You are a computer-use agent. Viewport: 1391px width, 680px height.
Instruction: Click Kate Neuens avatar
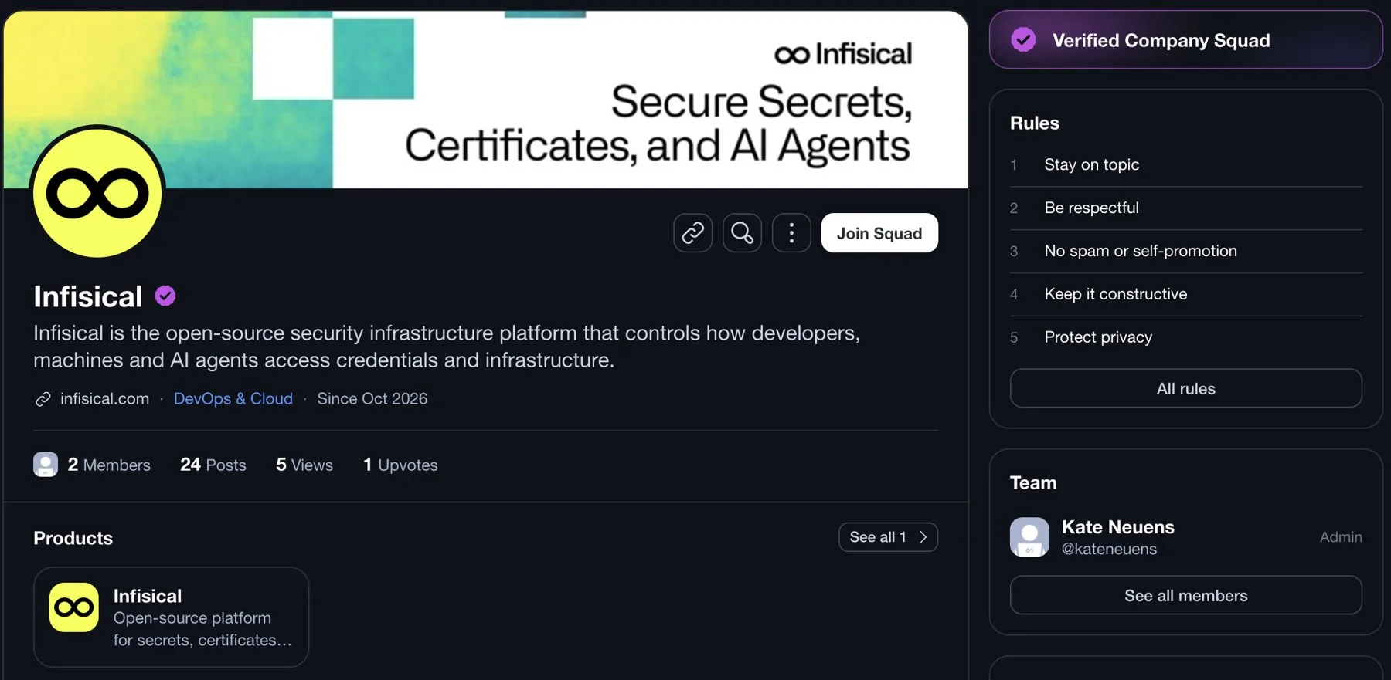[1029, 537]
